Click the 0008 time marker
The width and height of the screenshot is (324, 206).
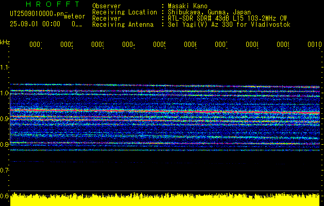pyautogui.click(x=252, y=45)
